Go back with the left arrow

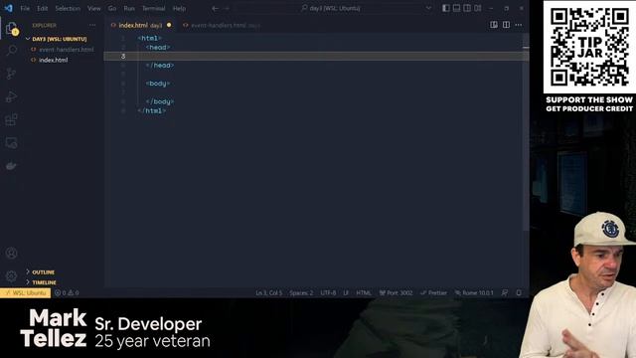click(x=215, y=8)
